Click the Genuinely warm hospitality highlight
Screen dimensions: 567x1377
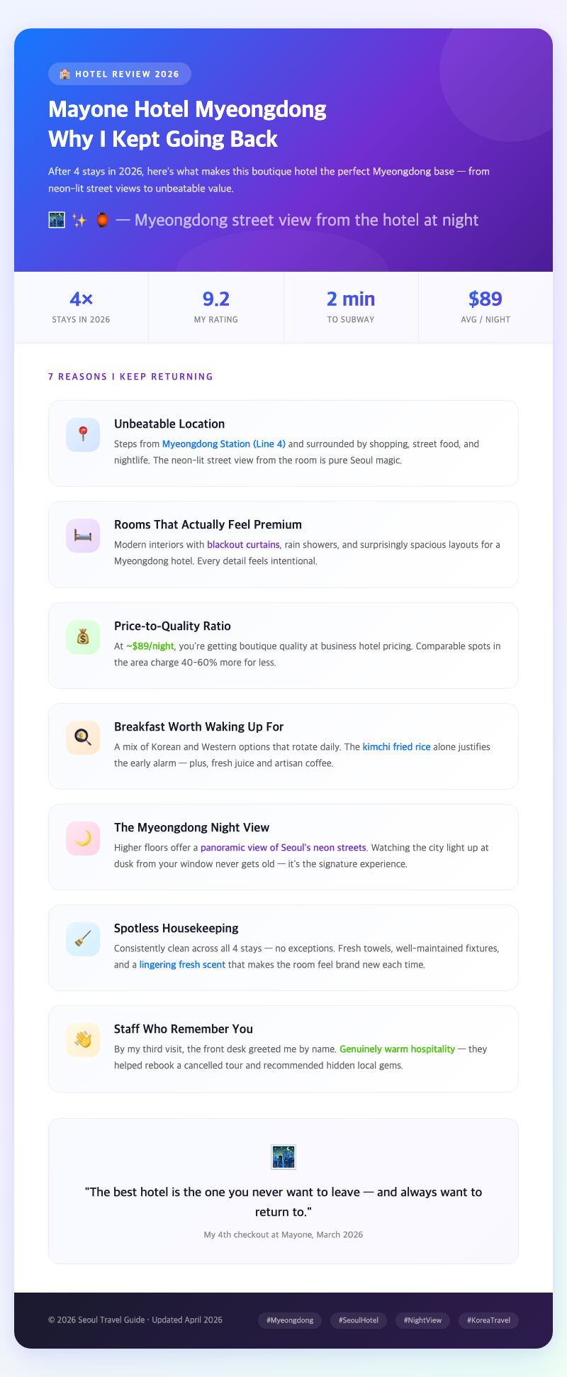[397, 1049]
